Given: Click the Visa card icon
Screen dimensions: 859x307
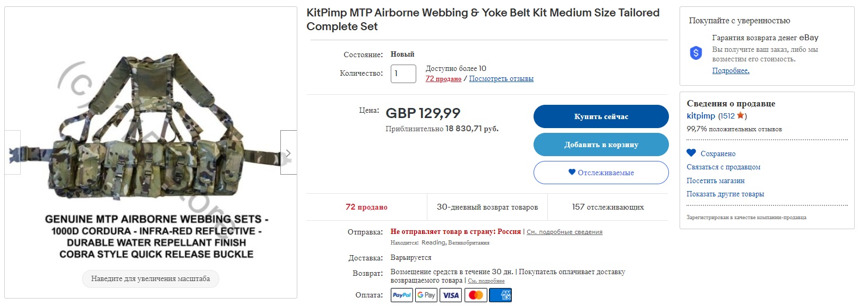Looking at the screenshot, I should (x=451, y=295).
